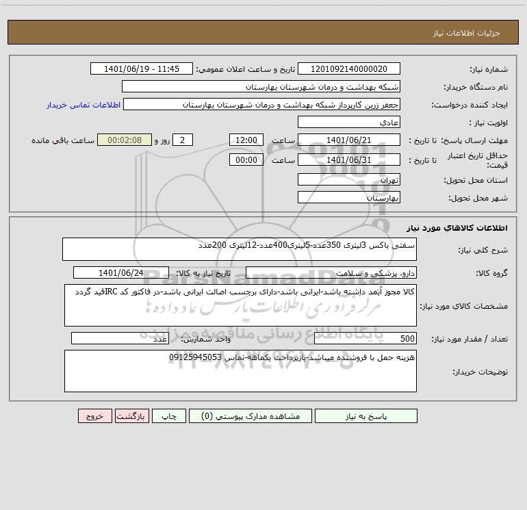Click the ساعت باقی مانده label
527x510 pixels.
pyautogui.click(x=63, y=140)
